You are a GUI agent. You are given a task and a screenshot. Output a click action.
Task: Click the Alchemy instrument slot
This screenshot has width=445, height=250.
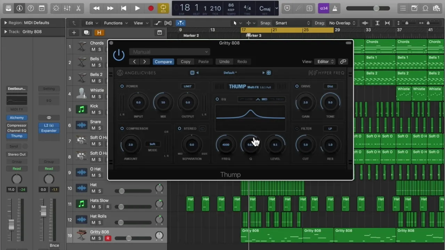point(17,118)
